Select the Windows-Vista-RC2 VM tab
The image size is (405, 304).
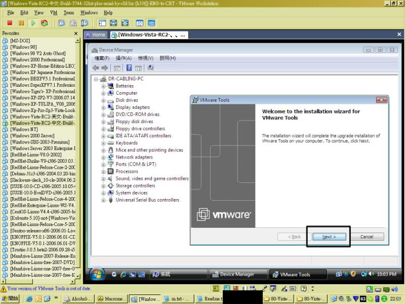click(x=148, y=35)
